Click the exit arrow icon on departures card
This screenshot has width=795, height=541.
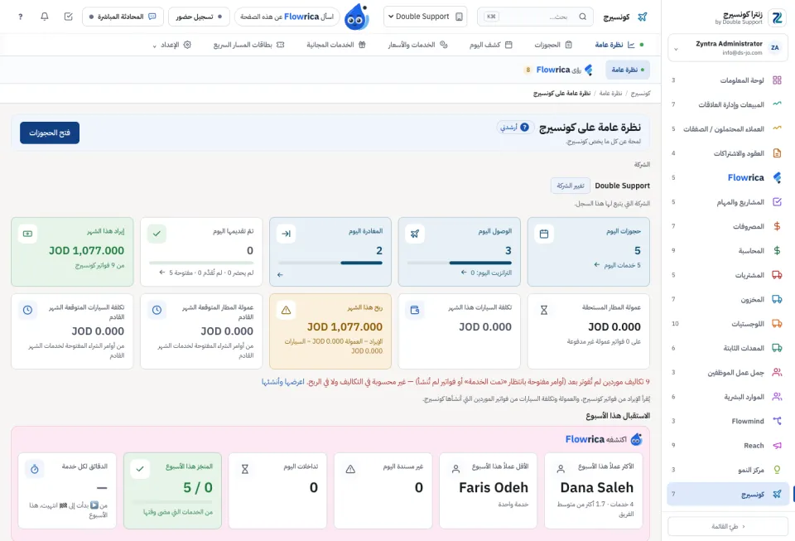click(x=286, y=234)
